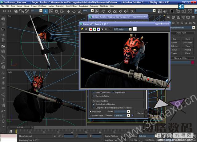This screenshot has height=142, width=197.
Task: Click the object color swatch
Action: tap(193, 62)
